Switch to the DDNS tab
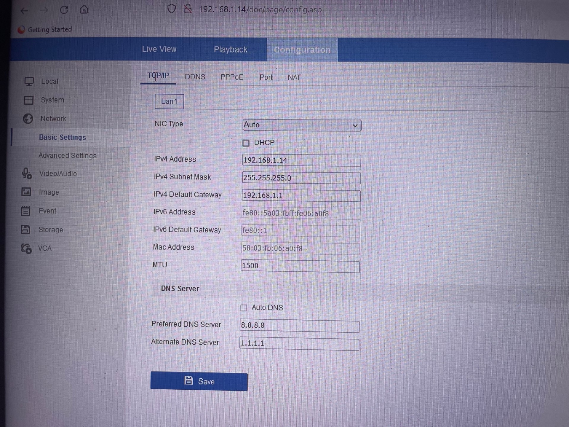569x427 pixels. coord(195,77)
